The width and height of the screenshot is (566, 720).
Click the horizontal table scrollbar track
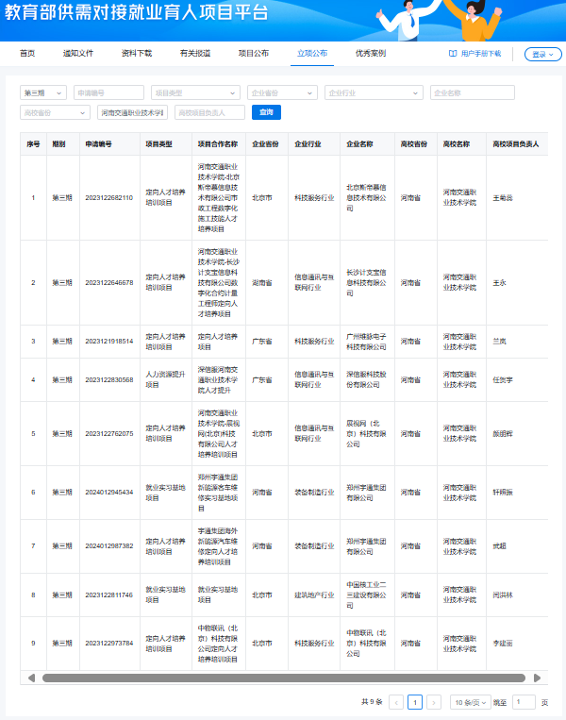[283, 678]
